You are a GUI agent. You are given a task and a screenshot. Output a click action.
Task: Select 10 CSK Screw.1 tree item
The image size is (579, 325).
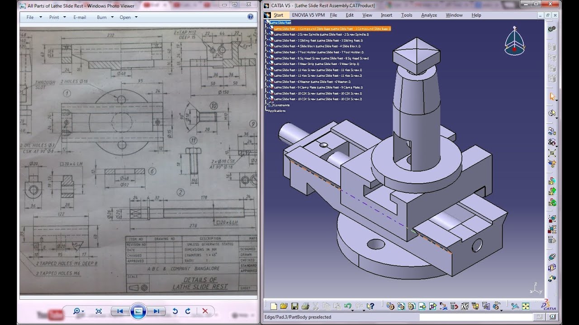pos(318,93)
